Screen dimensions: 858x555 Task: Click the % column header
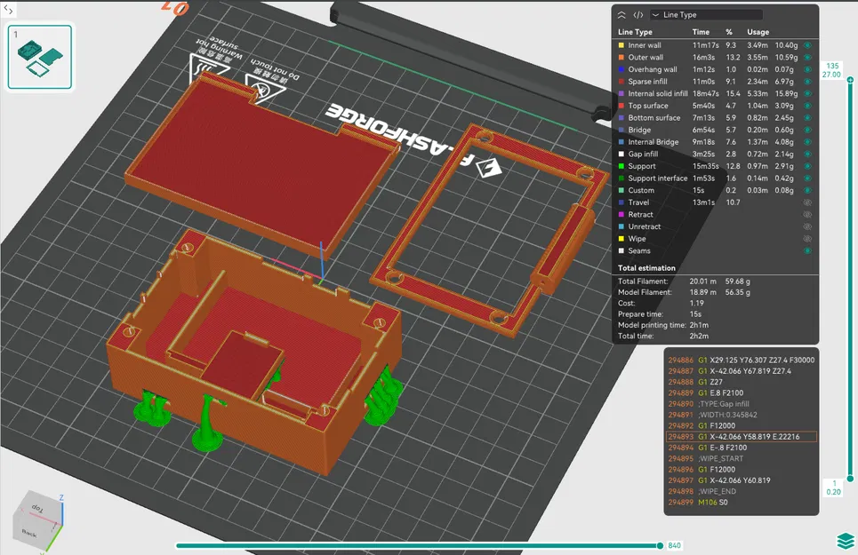point(729,32)
